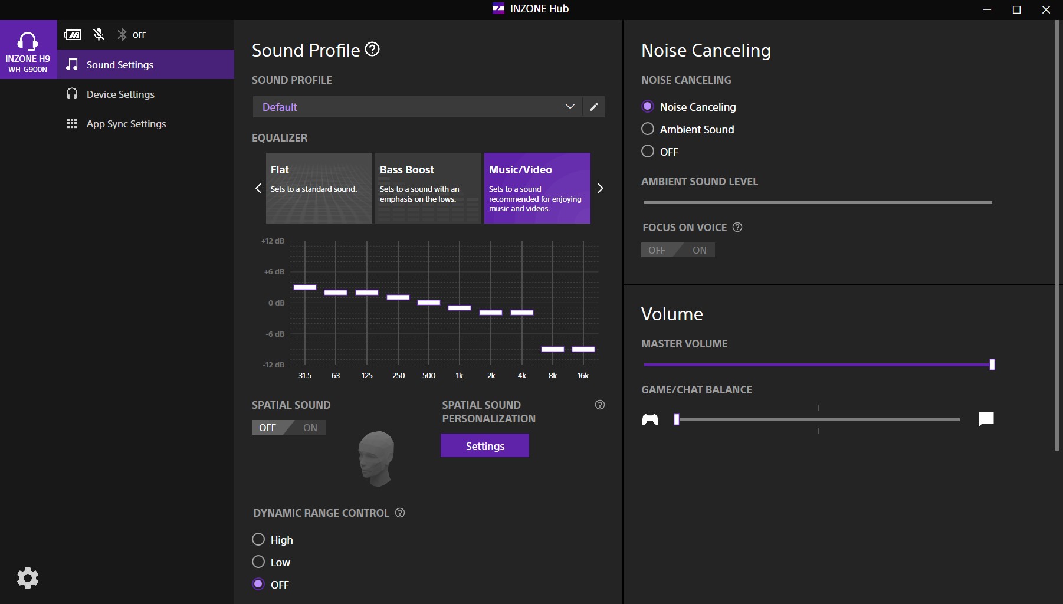Click the battery status icon
This screenshot has height=604, width=1063.
click(x=73, y=35)
